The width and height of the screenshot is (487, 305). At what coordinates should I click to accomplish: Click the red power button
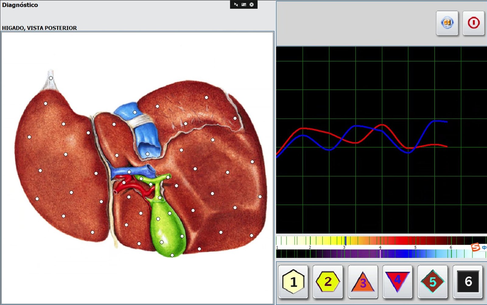pos(473,23)
